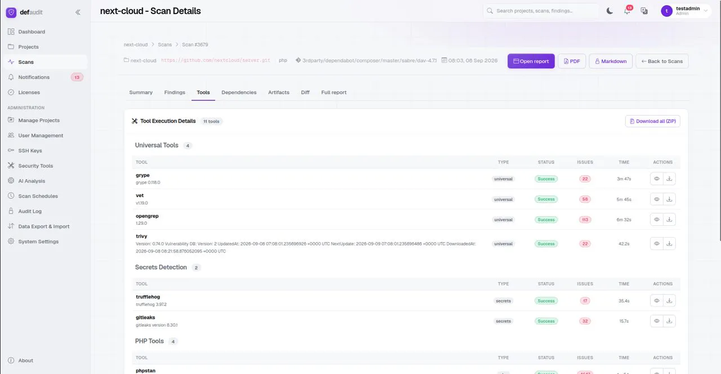This screenshot has width=721, height=374.
Task: Click the grype issues count 22
Action: (x=585, y=179)
